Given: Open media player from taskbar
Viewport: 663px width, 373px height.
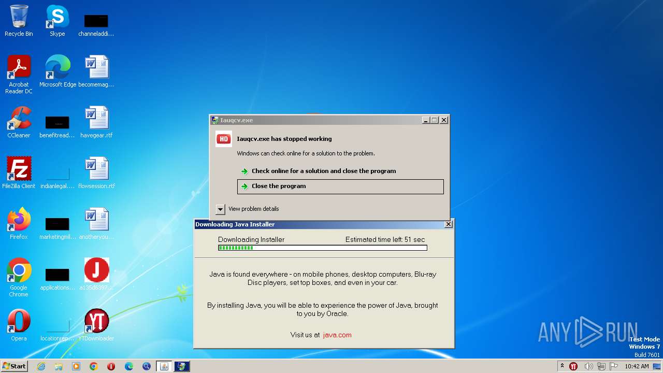Looking at the screenshot, I should [76, 366].
